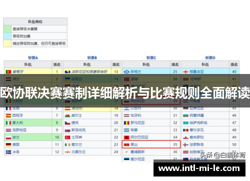Open the 北爱尔兰 team link
Screen dimensions: 250x181
78,152
